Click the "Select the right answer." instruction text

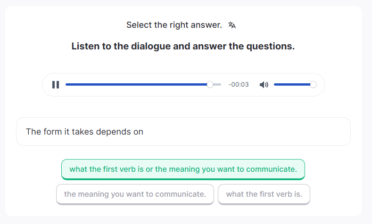(174, 25)
